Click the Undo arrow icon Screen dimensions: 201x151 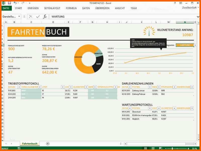coord(15,3)
